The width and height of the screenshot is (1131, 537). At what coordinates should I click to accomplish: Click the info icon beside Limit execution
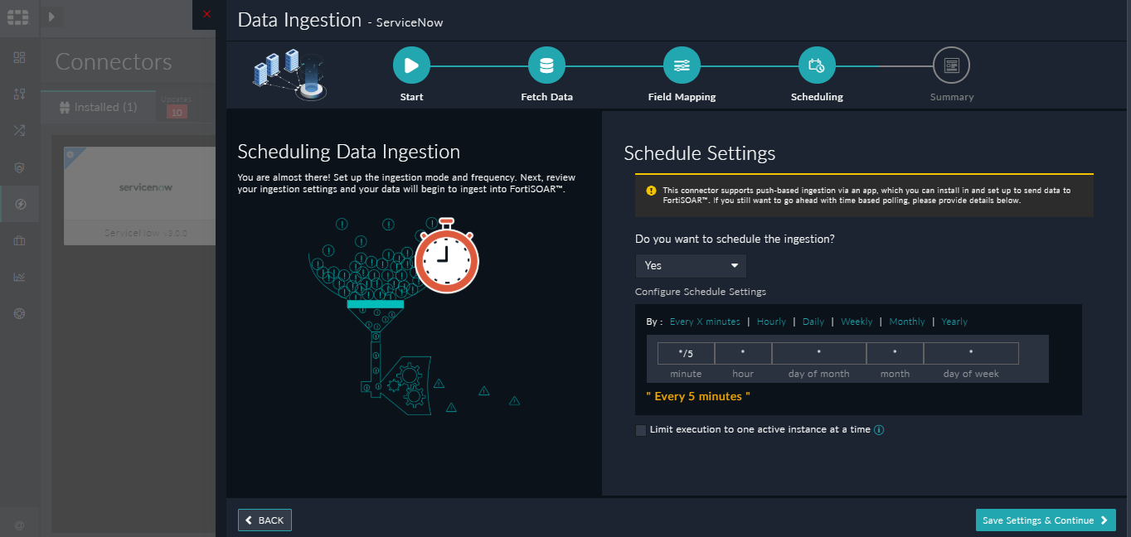[879, 430]
